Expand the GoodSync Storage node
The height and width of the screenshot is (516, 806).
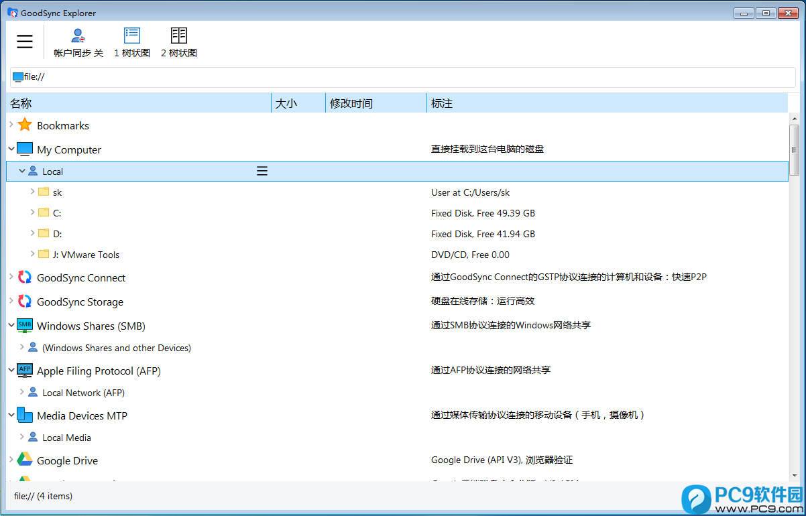coord(11,301)
